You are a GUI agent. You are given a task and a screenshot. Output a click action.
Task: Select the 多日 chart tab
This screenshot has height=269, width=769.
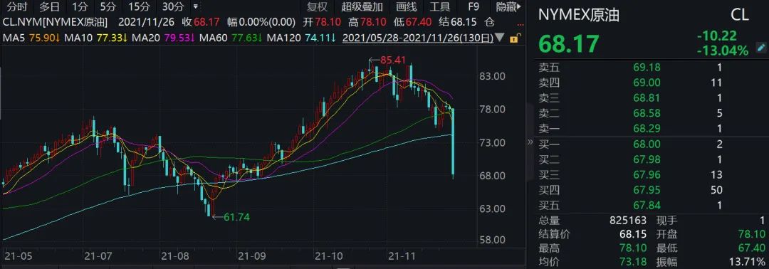[50, 7]
